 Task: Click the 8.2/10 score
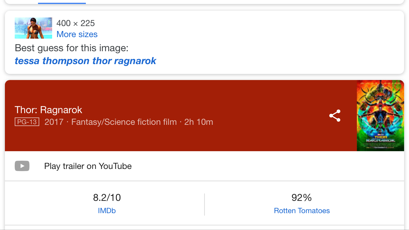tap(107, 197)
